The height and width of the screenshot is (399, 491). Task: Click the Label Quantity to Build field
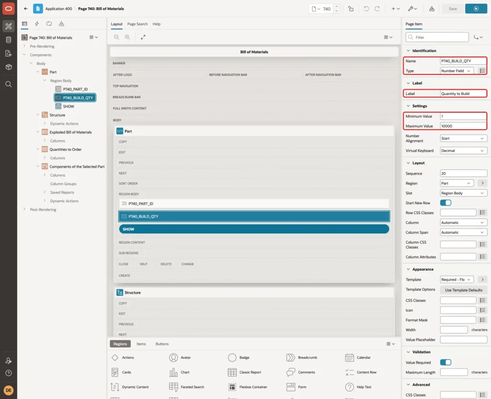tap(463, 94)
